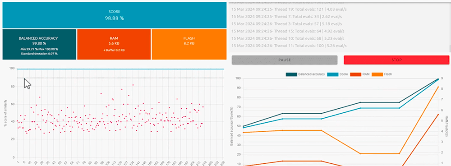Viewport: 451px width, 166px height.
Task: Click the 'RAM/Flash(KB)' axis label
Action: pos(446,125)
